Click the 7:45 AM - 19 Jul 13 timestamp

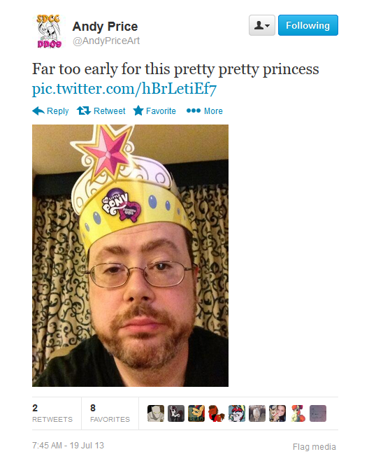[68, 446]
